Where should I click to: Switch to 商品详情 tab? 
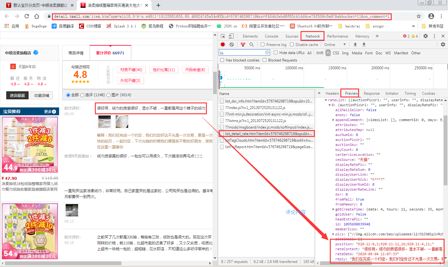tap(76, 53)
